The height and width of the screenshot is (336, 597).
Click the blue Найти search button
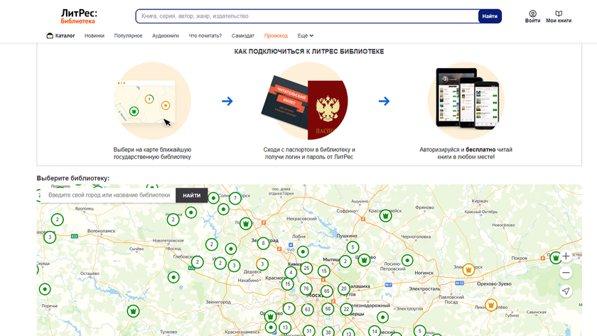490,16
